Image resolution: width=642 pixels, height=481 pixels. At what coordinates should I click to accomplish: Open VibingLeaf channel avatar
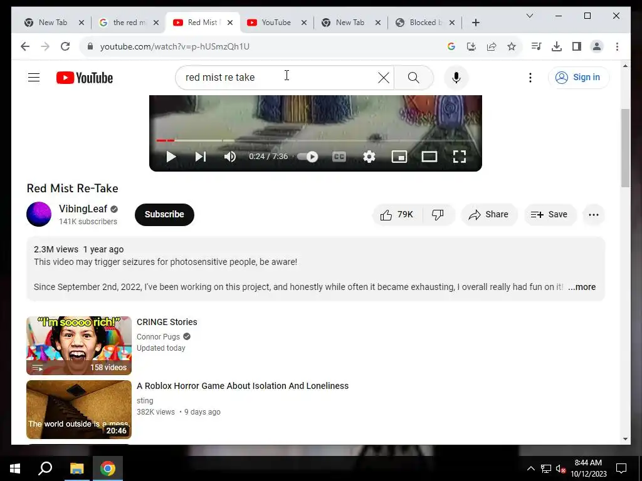click(x=39, y=214)
